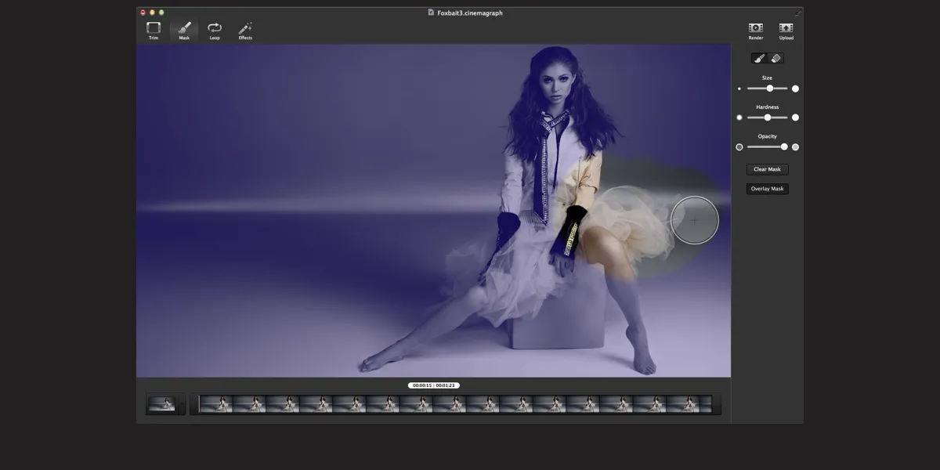Click the first frame in the timeline filmstrip
This screenshot has height=470, width=940.
click(x=216, y=404)
